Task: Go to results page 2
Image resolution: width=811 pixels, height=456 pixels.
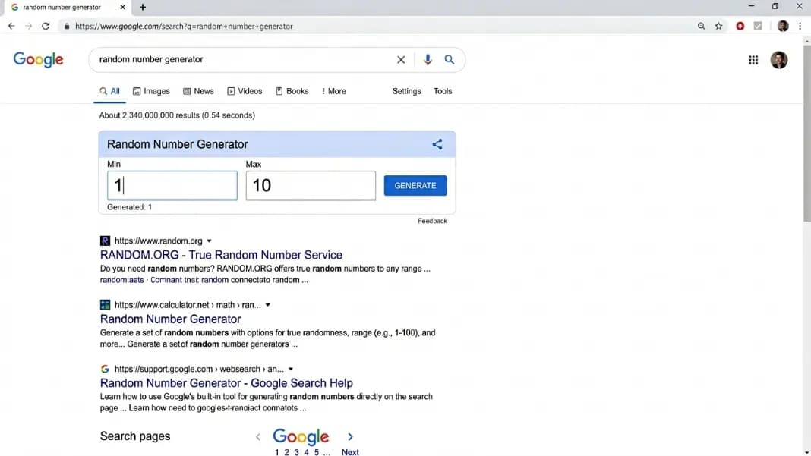Action: 286,452
